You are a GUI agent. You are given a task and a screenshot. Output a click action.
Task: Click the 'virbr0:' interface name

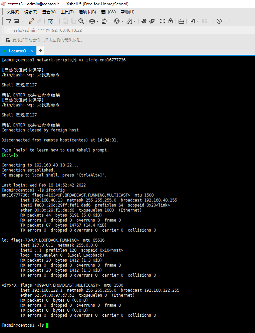(x=10, y=285)
